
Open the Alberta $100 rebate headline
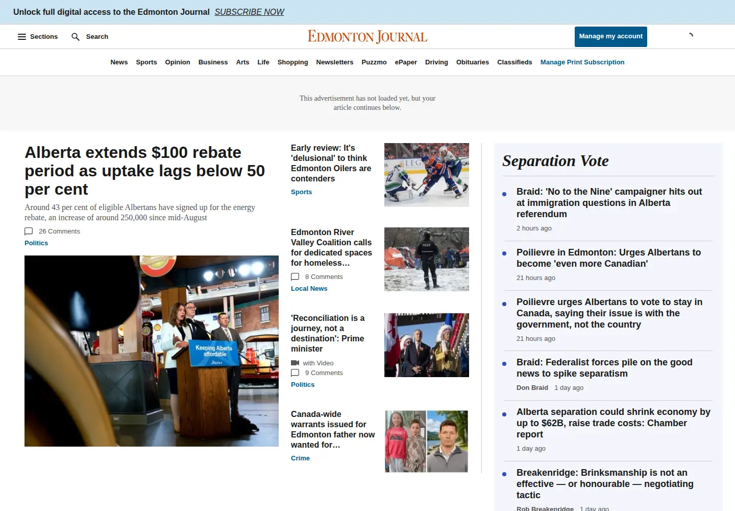click(145, 171)
